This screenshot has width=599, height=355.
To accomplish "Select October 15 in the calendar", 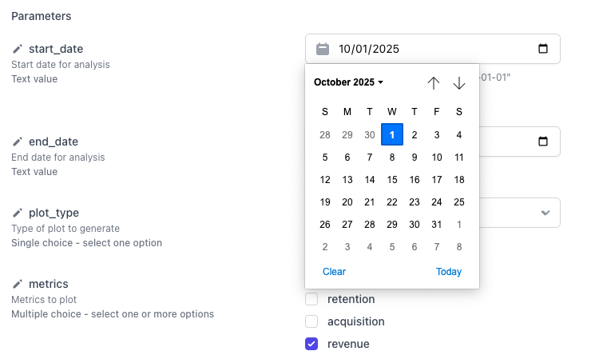I will click(x=392, y=180).
